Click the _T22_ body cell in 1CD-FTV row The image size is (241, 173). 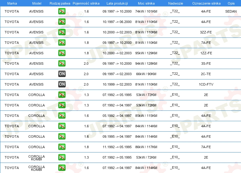tap(175, 84)
